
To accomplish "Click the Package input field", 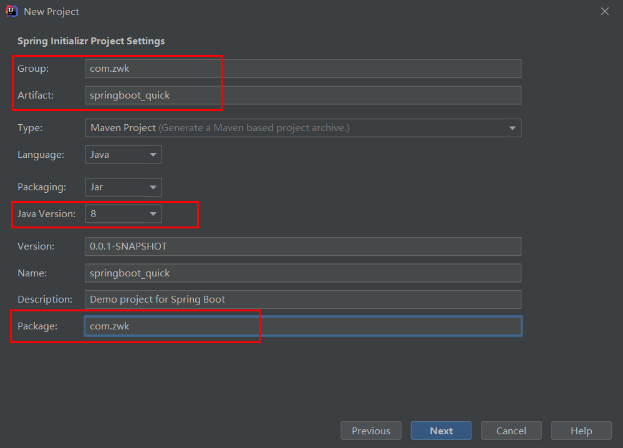I will pos(302,326).
